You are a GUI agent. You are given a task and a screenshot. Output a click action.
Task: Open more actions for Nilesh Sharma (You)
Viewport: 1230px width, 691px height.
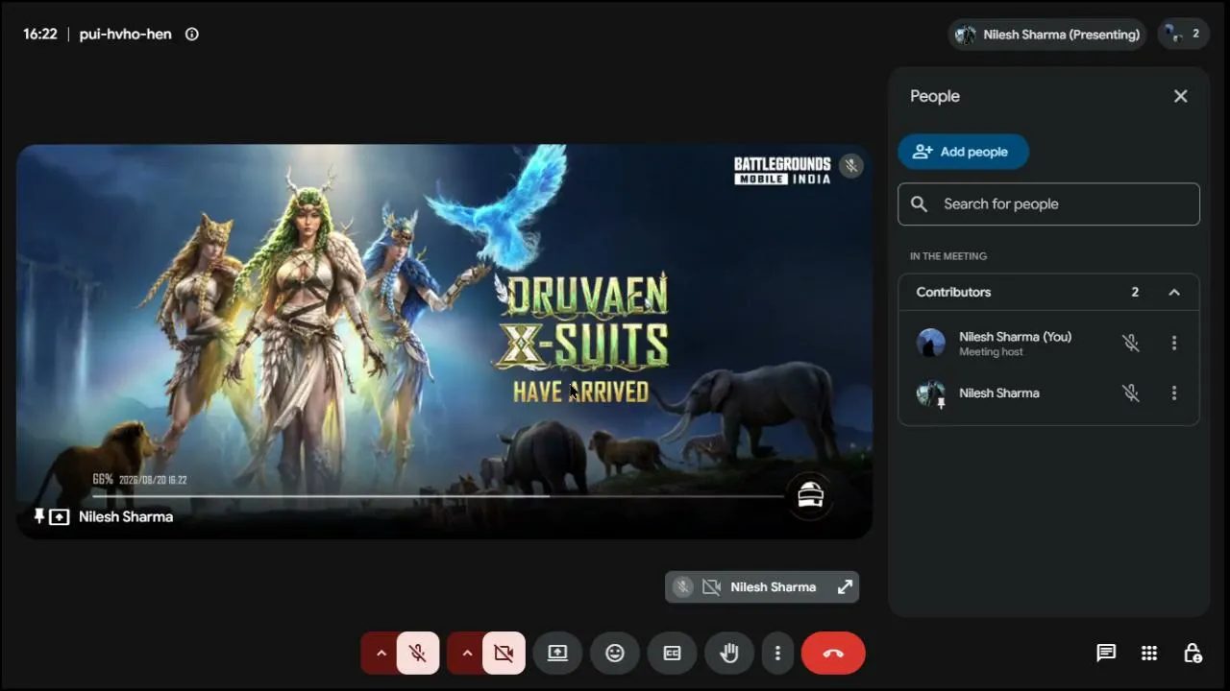click(x=1174, y=343)
